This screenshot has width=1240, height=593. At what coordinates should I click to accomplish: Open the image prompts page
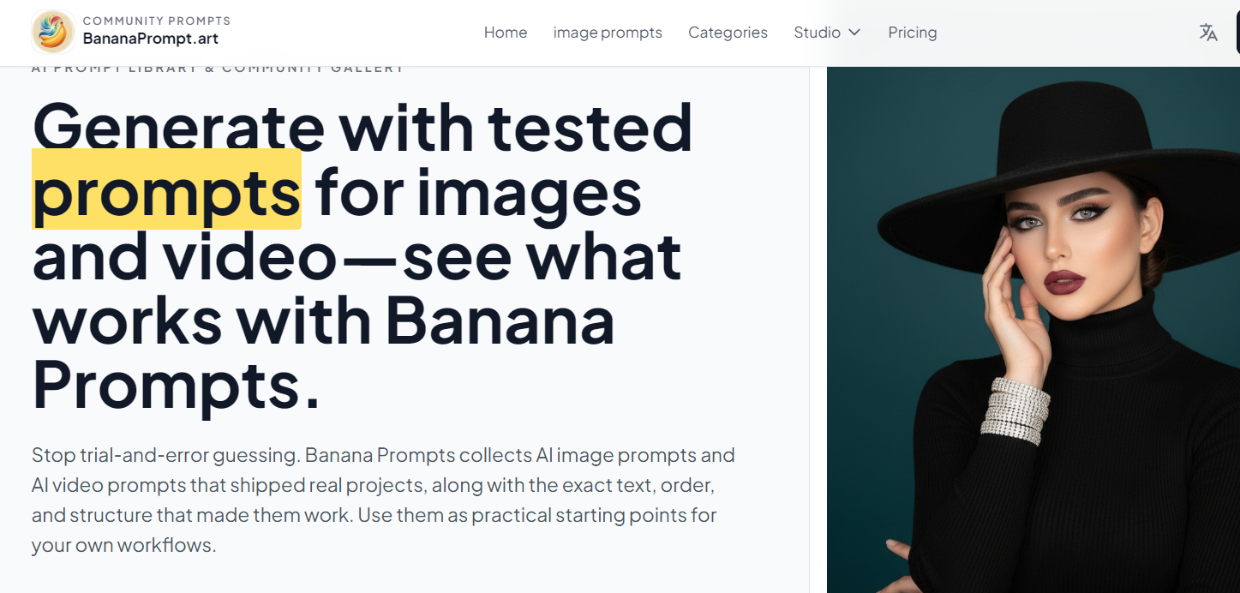pos(608,33)
